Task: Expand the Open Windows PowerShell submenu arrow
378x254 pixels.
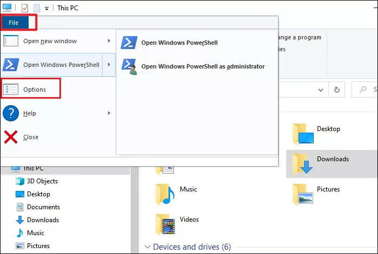Action: (x=109, y=65)
